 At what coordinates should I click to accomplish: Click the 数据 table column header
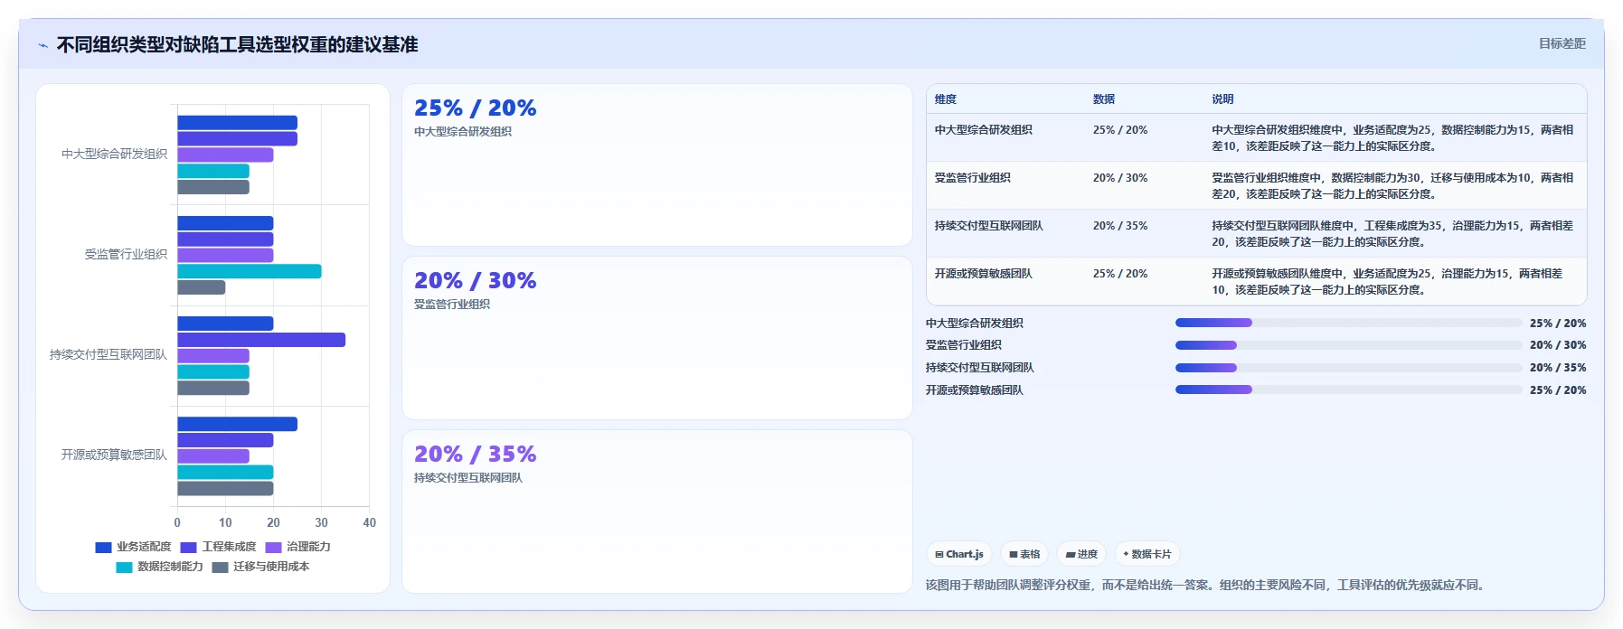click(x=1104, y=99)
